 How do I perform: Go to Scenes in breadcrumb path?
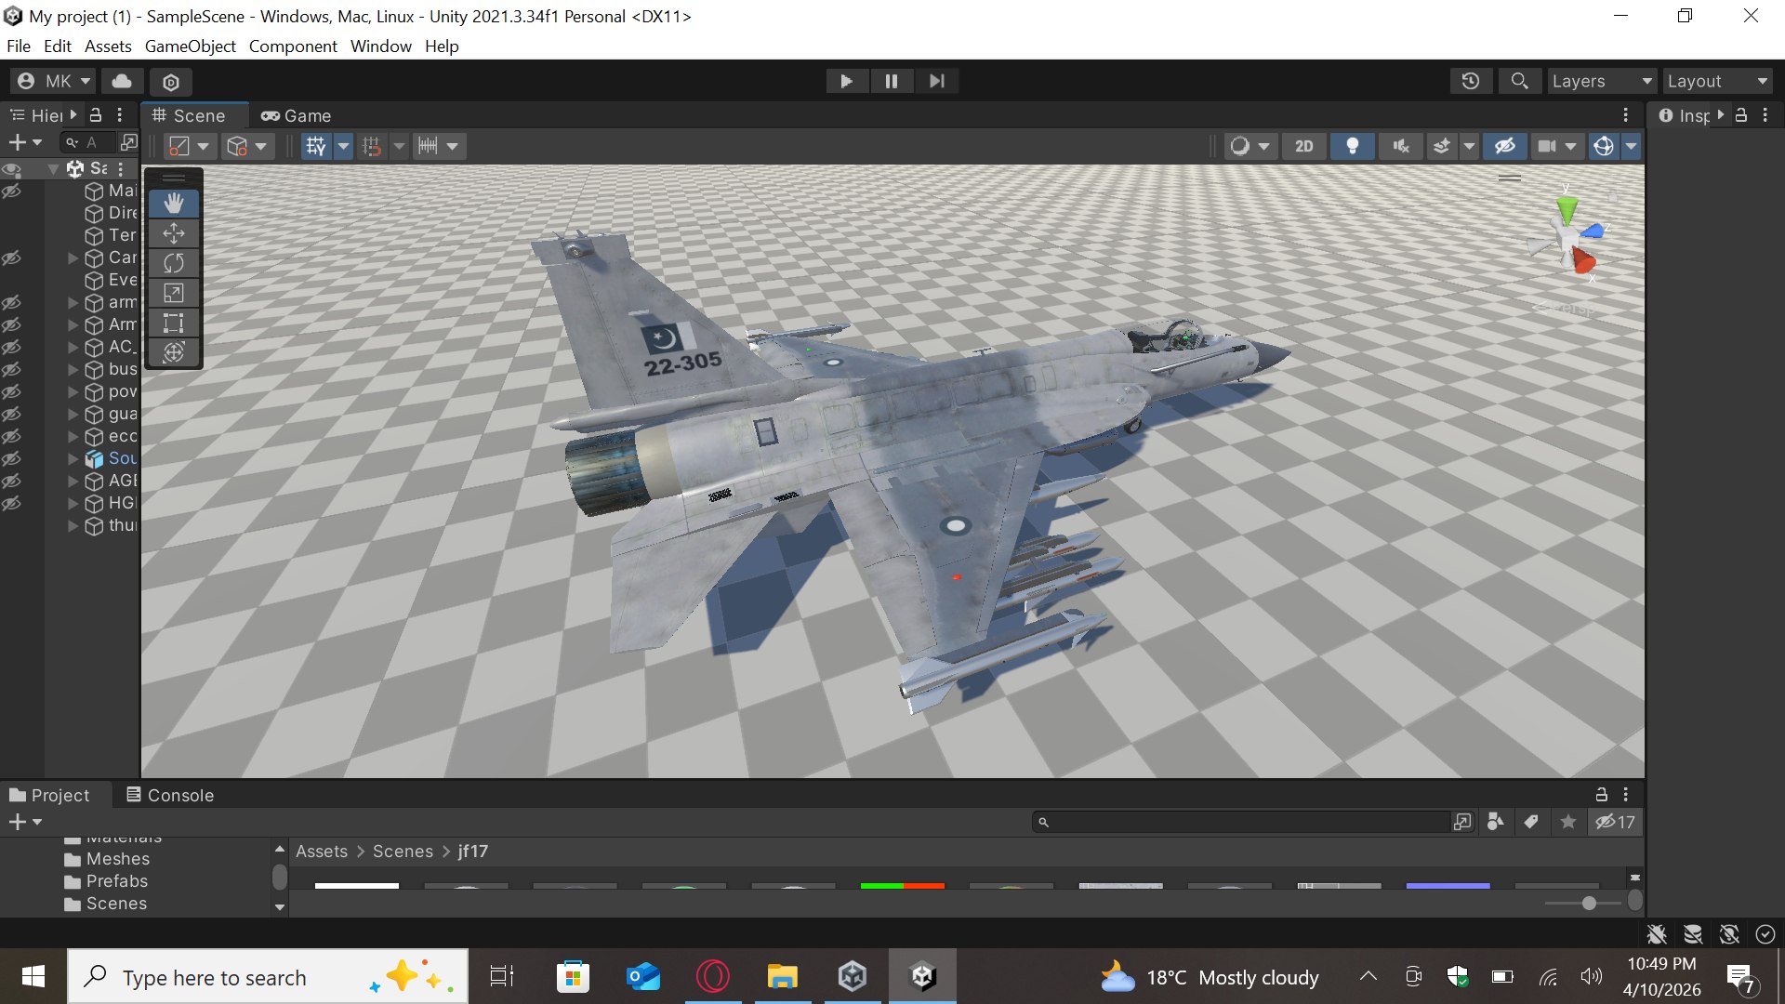(x=403, y=851)
